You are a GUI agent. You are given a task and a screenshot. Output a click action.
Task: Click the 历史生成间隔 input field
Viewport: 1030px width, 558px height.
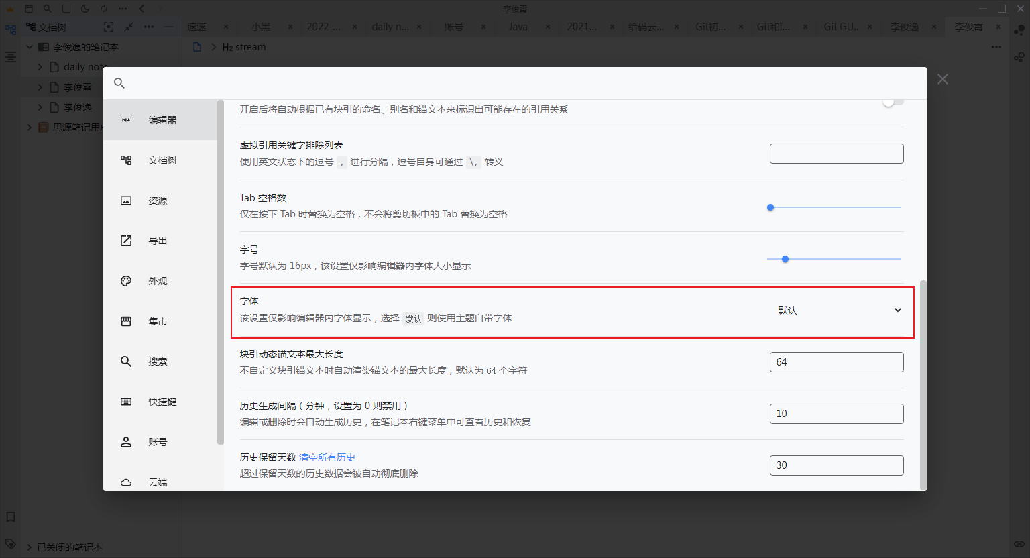836,413
